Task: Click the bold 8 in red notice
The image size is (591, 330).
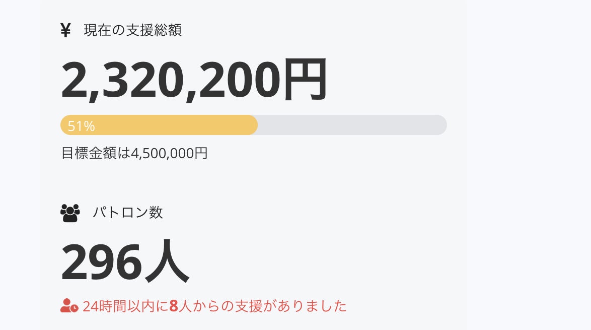Action: tap(174, 306)
